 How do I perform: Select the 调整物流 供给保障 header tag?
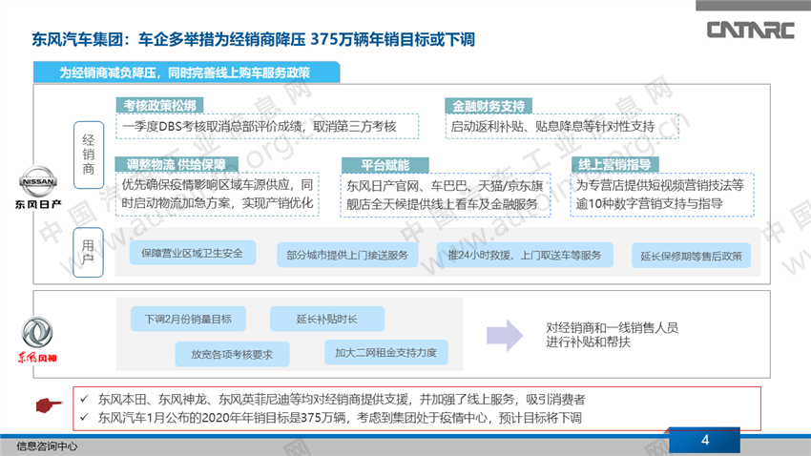tap(177, 164)
